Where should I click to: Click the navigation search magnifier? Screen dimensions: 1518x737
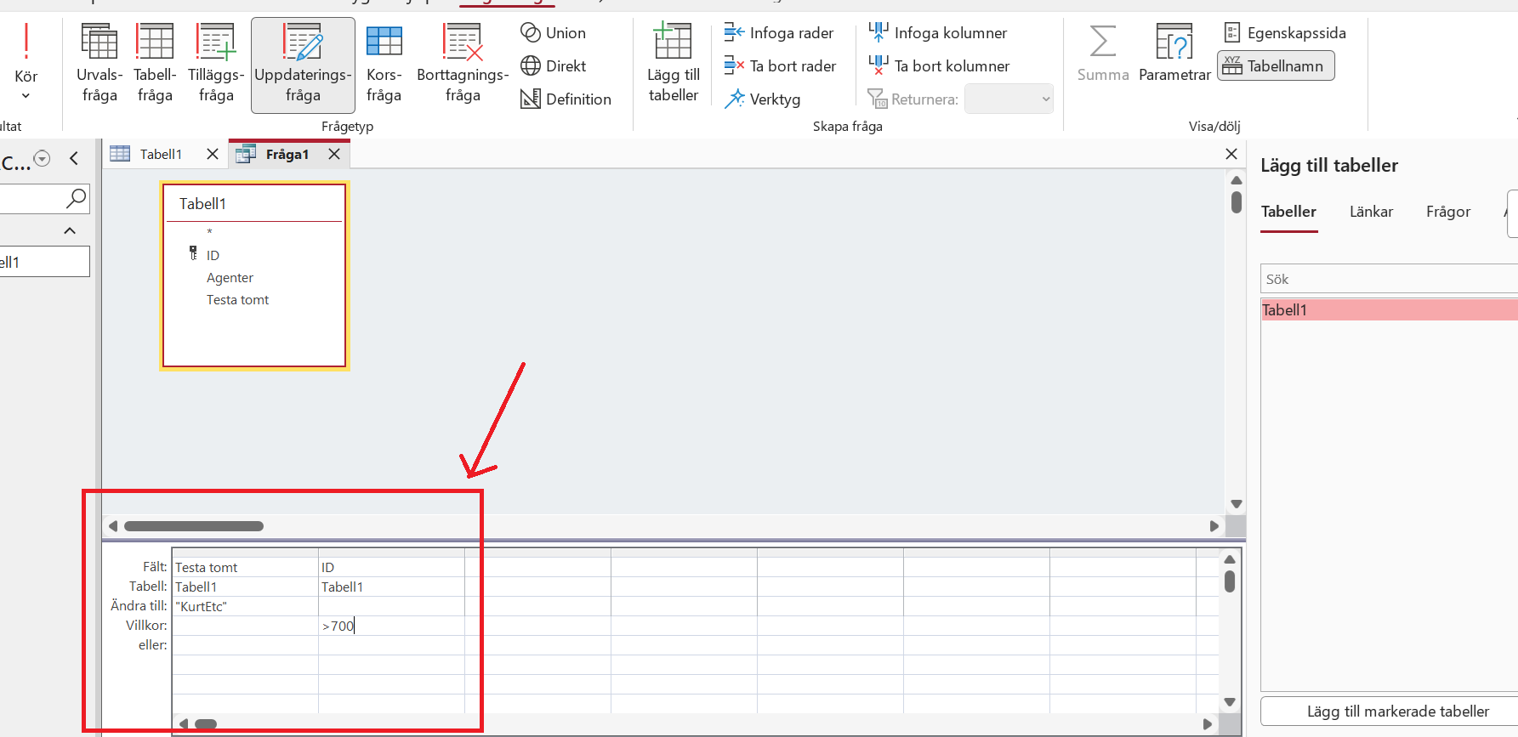coord(77,199)
